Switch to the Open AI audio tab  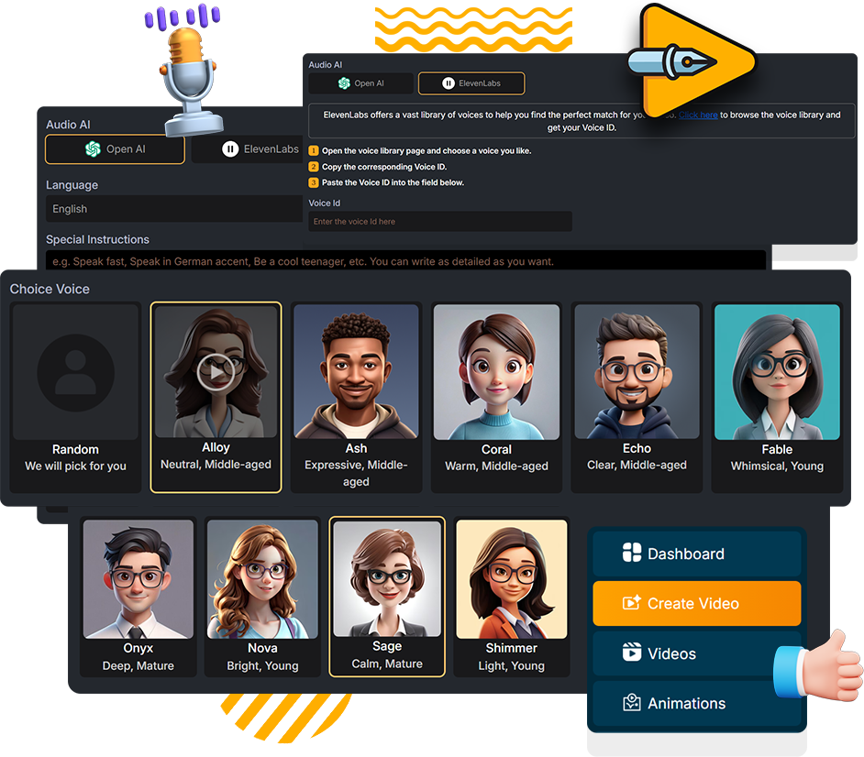[116, 148]
